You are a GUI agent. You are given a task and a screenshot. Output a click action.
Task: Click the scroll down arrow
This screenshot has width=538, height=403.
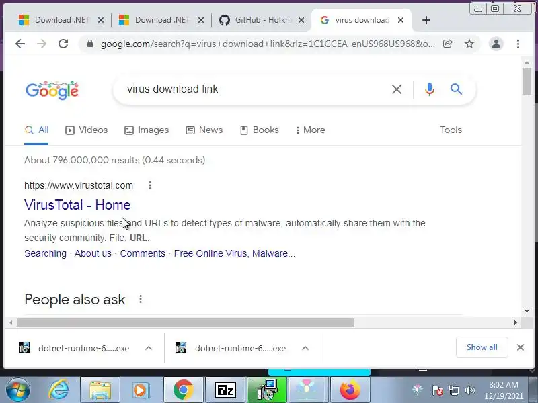(x=527, y=311)
